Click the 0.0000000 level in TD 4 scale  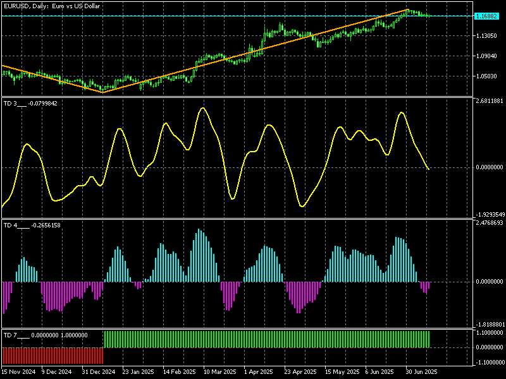click(x=489, y=282)
